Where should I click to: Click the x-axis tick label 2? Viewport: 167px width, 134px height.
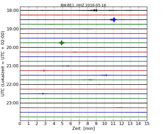pos(37,124)
